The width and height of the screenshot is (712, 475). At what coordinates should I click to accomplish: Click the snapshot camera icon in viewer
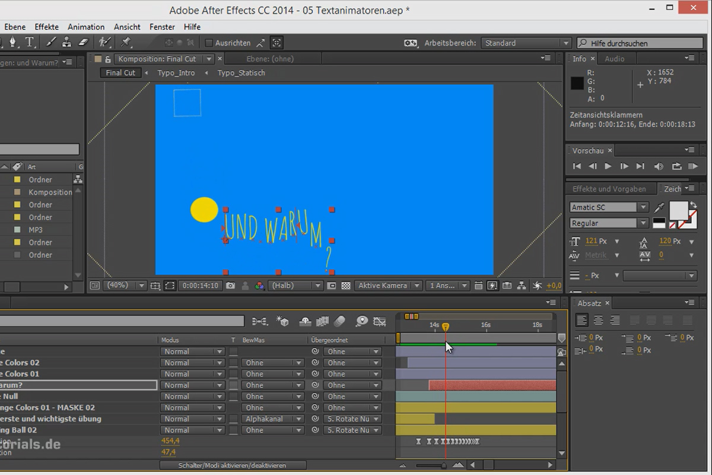230,286
